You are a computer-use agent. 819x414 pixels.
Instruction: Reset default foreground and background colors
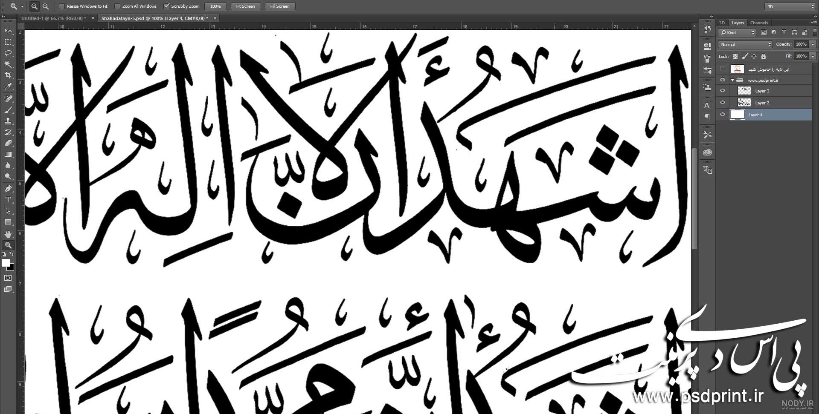point(4,254)
